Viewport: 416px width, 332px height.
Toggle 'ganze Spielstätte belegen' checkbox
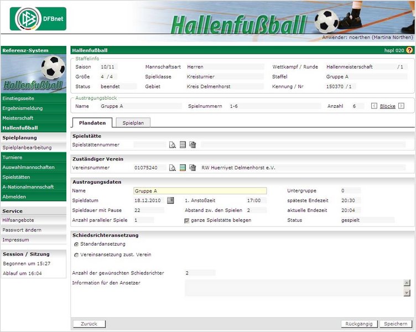(x=187, y=220)
